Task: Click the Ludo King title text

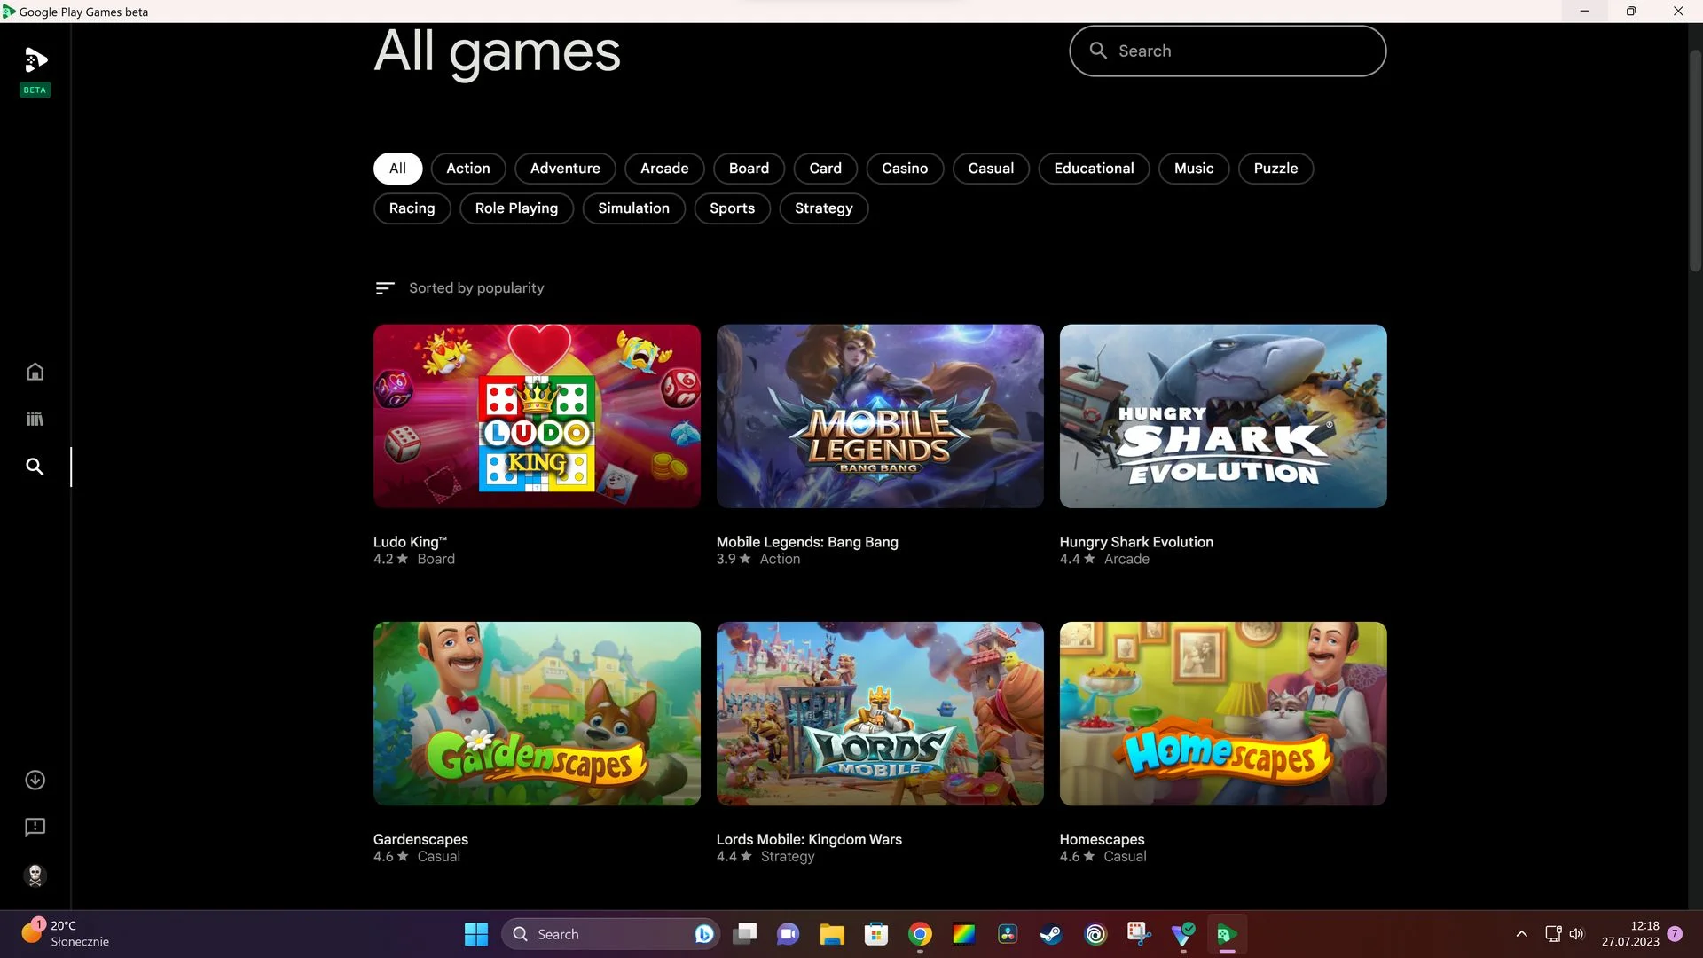Action: [410, 542]
